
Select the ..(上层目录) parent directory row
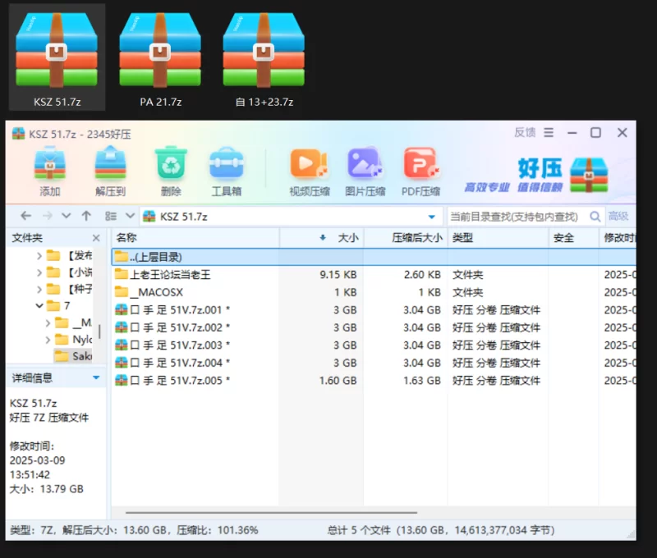[374, 257]
